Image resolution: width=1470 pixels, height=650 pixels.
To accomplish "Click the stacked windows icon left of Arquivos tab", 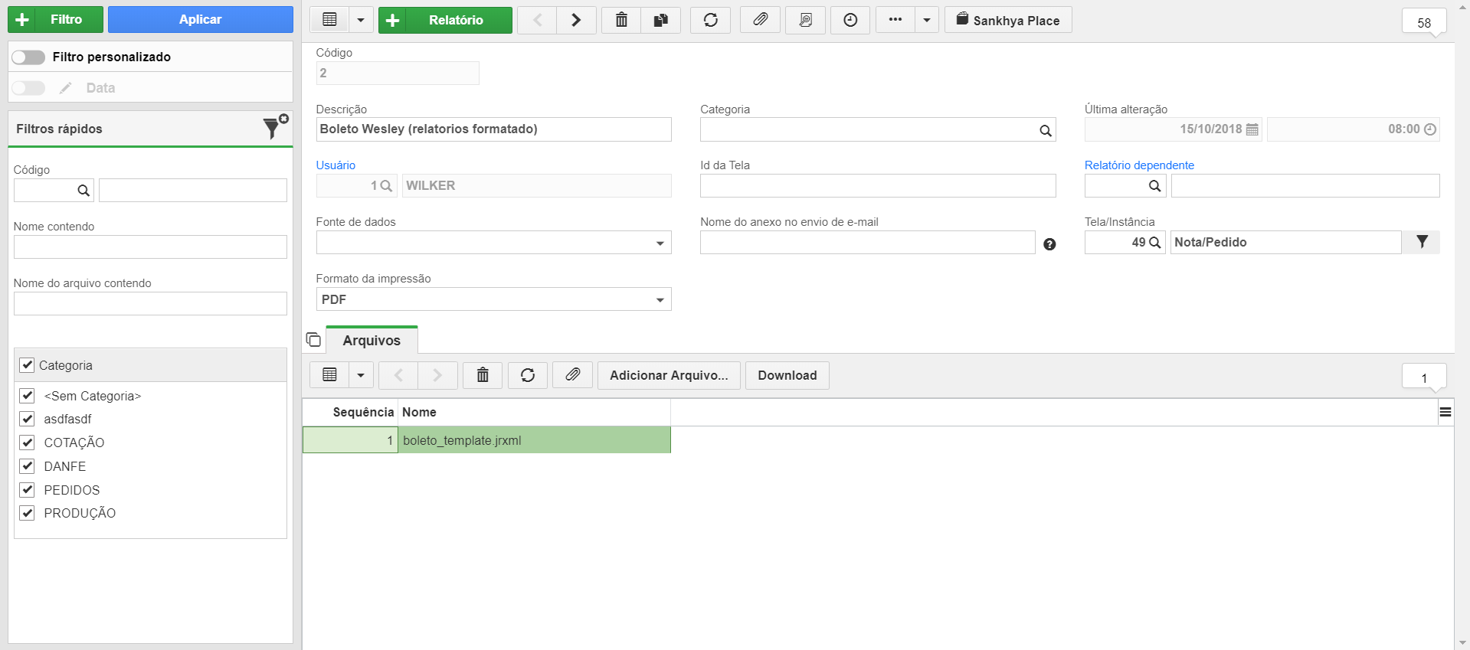I will (313, 339).
